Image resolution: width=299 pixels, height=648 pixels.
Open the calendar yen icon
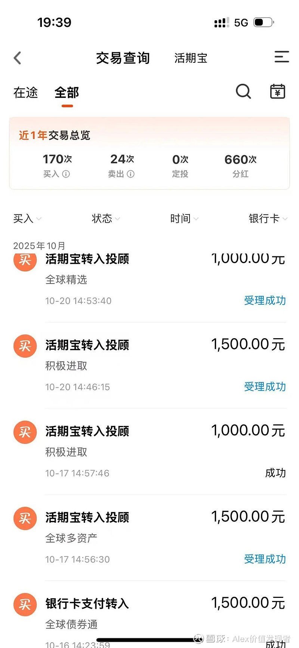pos(277,92)
